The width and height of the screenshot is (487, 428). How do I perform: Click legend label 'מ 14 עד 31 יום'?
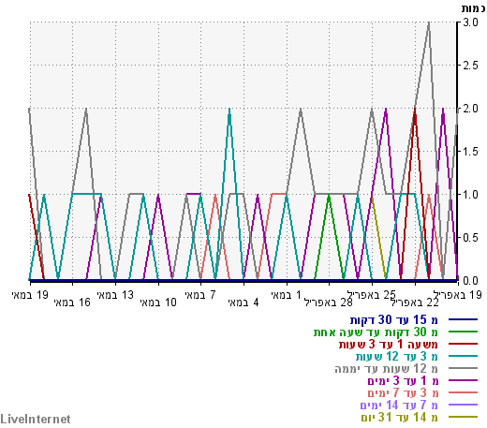point(400,417)
